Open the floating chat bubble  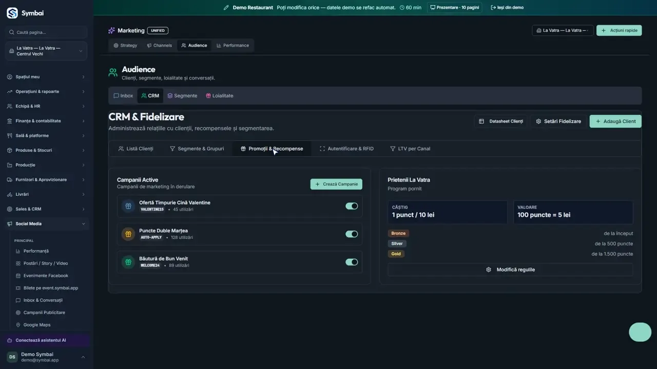click(x=640, y=332)
